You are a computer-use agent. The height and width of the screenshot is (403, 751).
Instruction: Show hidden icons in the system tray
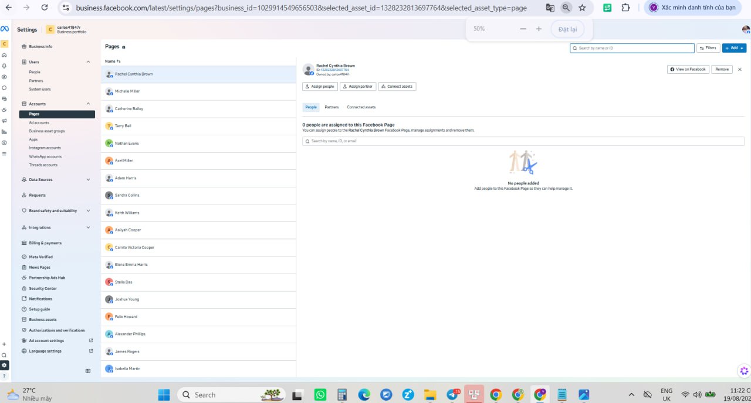pyautogui.click(x=631, y=394)
